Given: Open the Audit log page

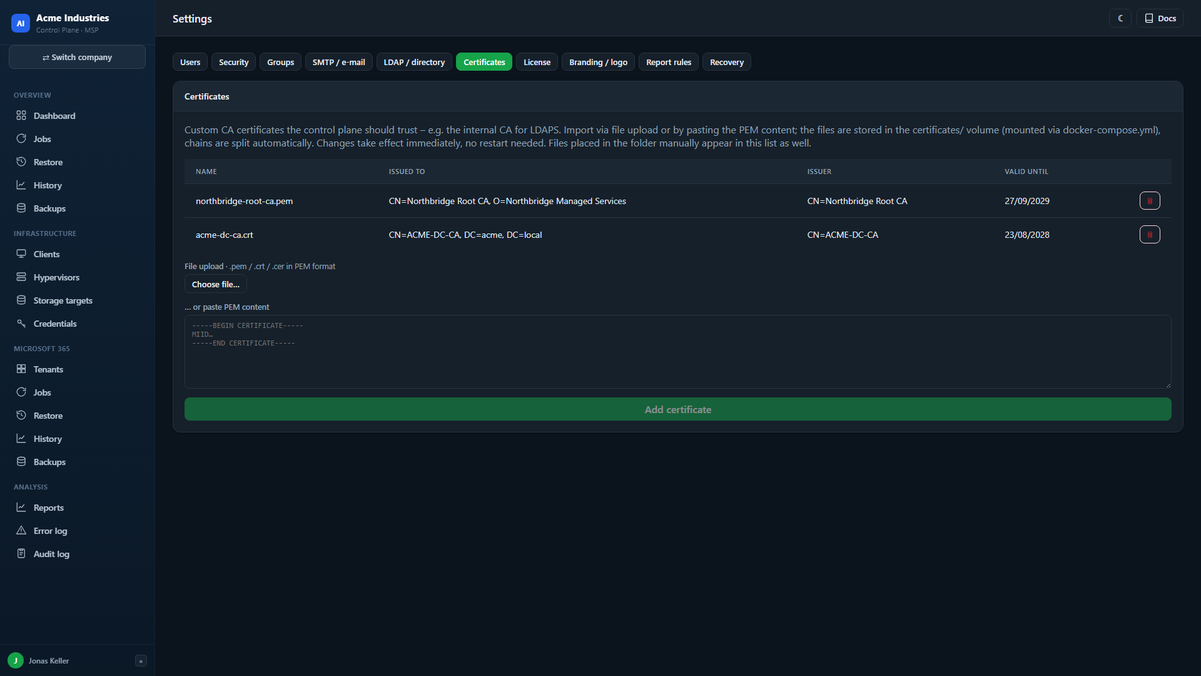Looking at the screenshot, I should click(x=77, y=554).
